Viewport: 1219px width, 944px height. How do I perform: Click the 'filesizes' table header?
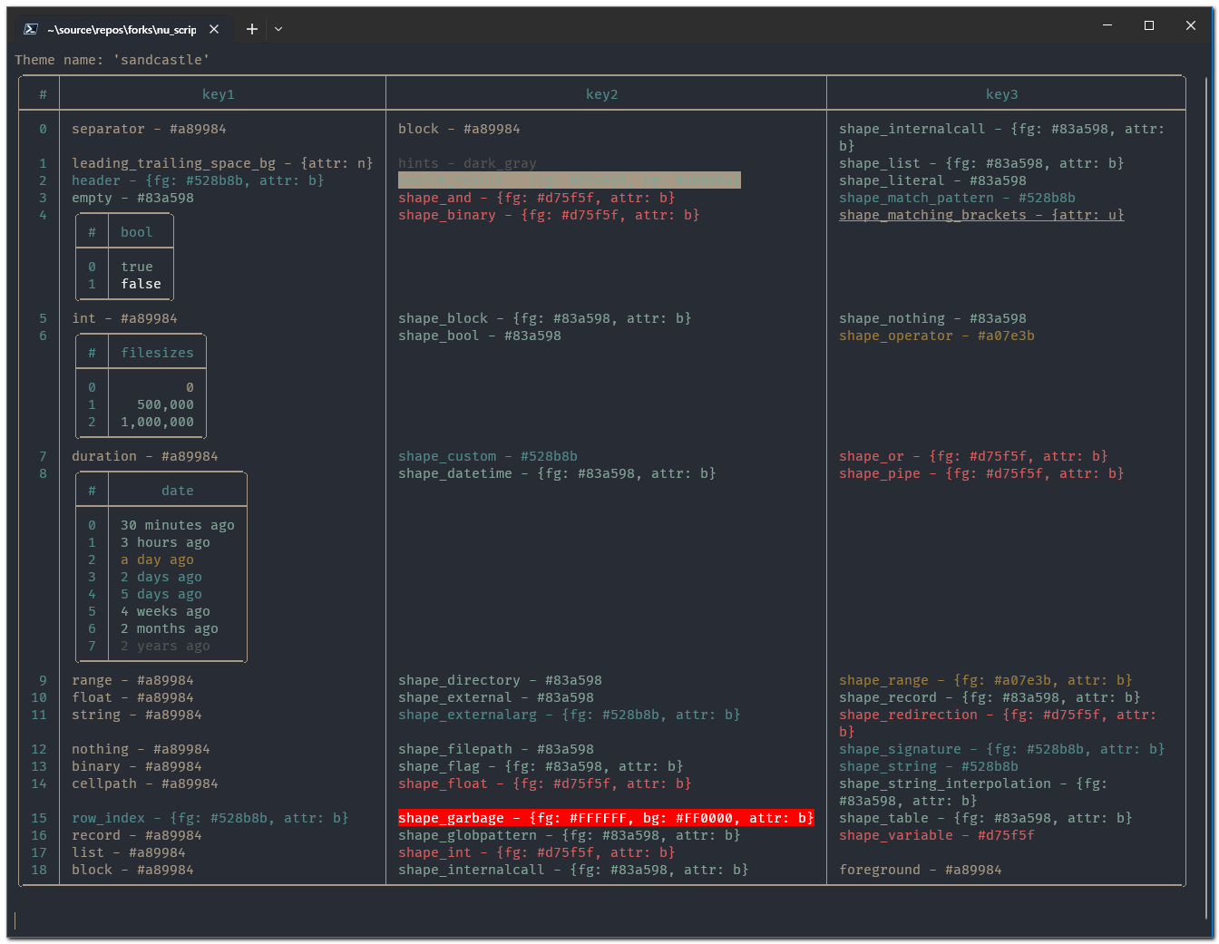[158, 353]
